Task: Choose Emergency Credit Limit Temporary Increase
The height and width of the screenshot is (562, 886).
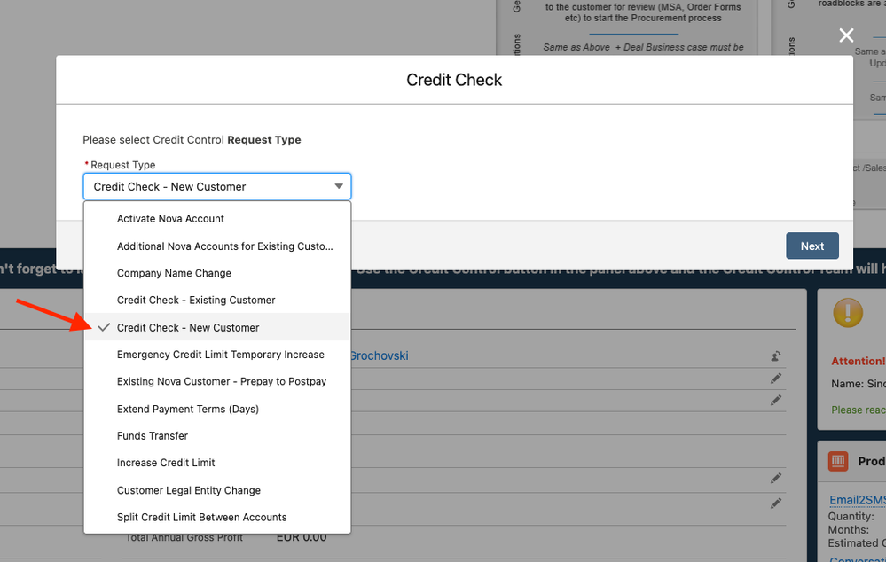Action: click(x=217, y=355)
